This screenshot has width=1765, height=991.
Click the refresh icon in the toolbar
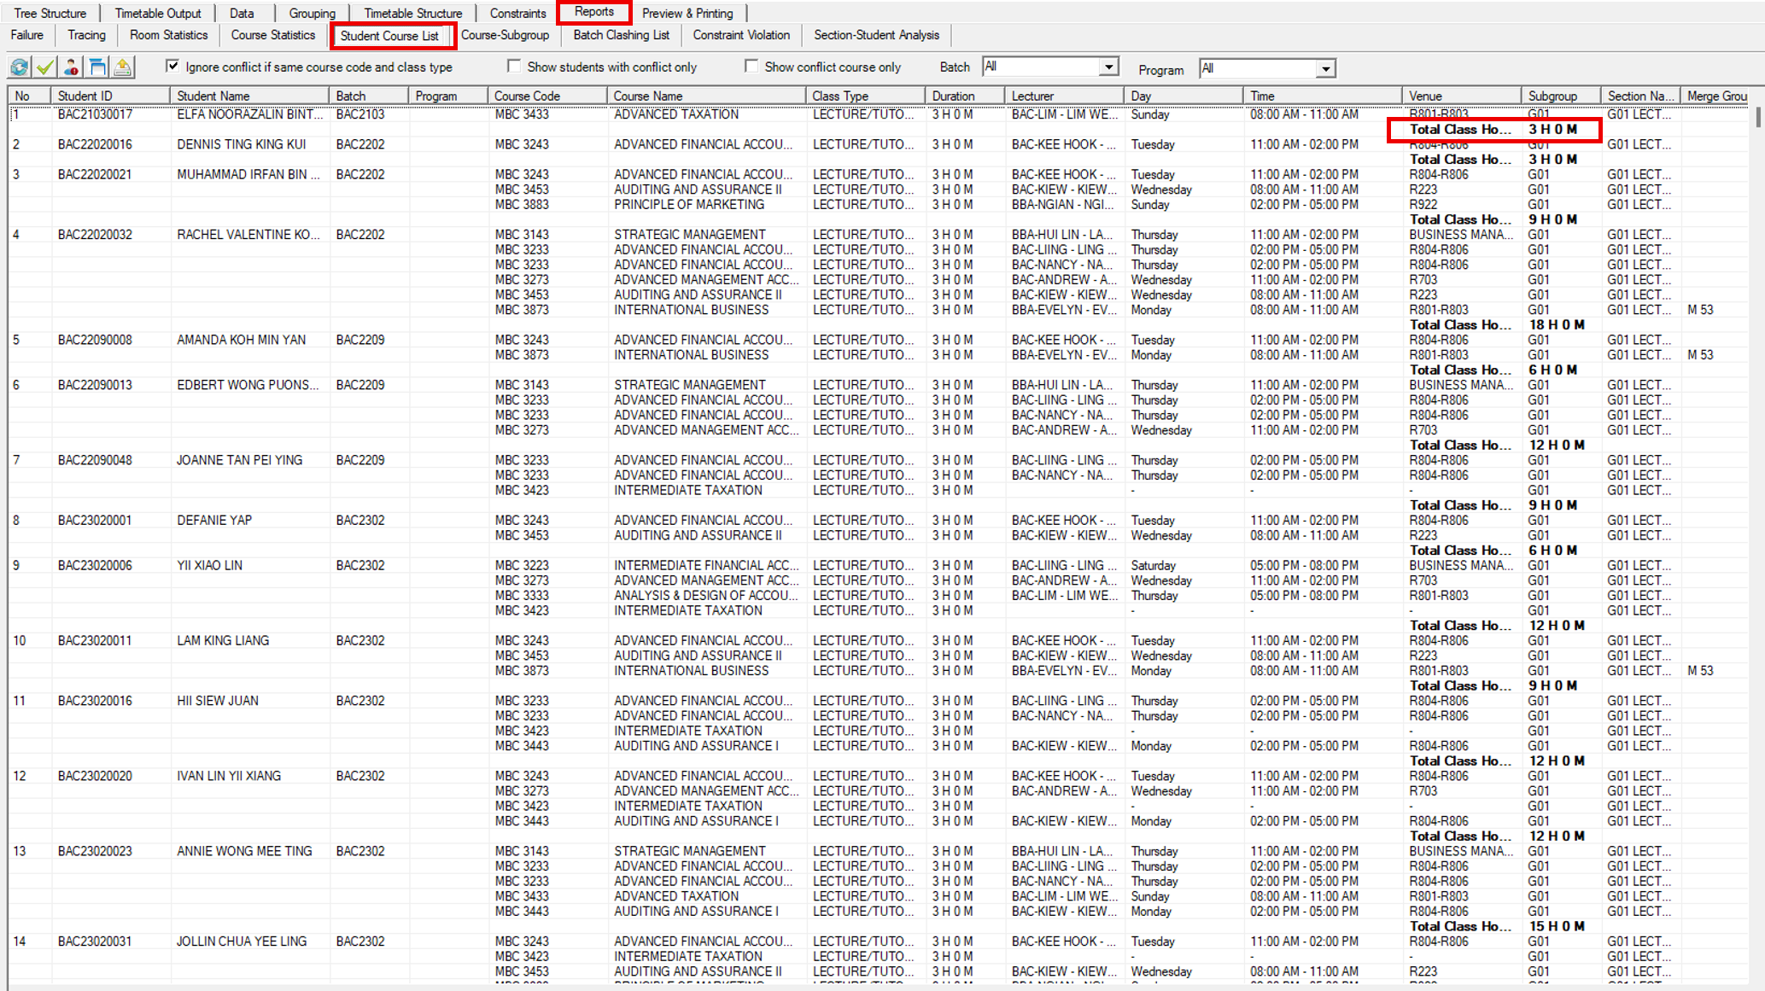[19, 67]
